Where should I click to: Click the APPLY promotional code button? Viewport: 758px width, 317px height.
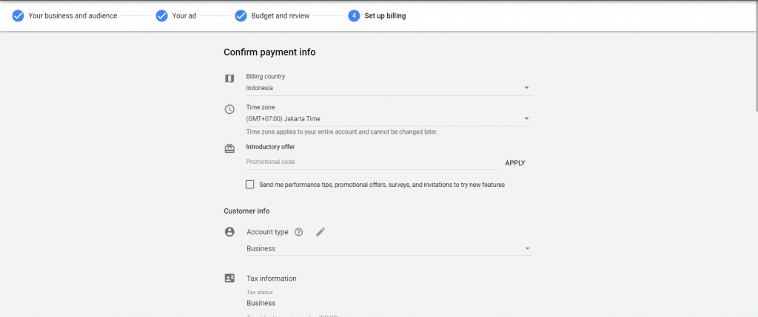(x=515, y=163)
